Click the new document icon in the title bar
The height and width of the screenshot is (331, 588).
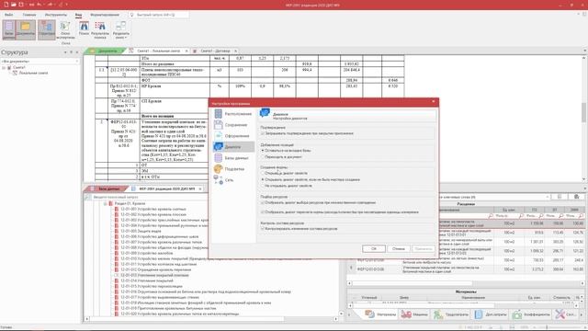(6, 5)
